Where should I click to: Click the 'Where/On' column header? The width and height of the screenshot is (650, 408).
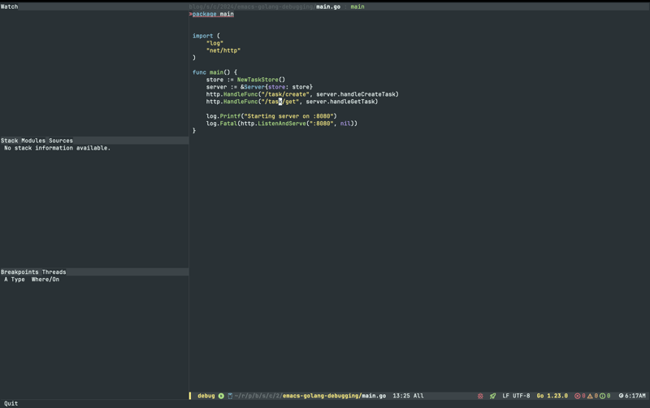click(45, 280)
